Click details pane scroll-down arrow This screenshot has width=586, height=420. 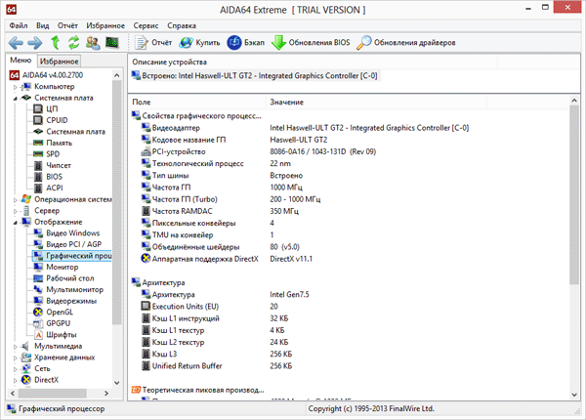pos(574,395)
